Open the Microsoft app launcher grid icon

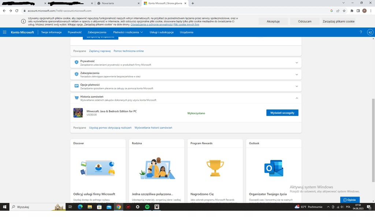(4, 32)
